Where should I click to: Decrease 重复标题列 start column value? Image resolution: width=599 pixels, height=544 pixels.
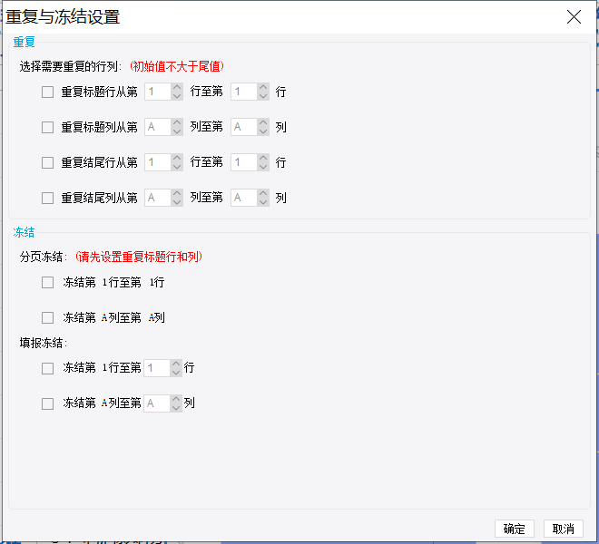tap(177, 131)
